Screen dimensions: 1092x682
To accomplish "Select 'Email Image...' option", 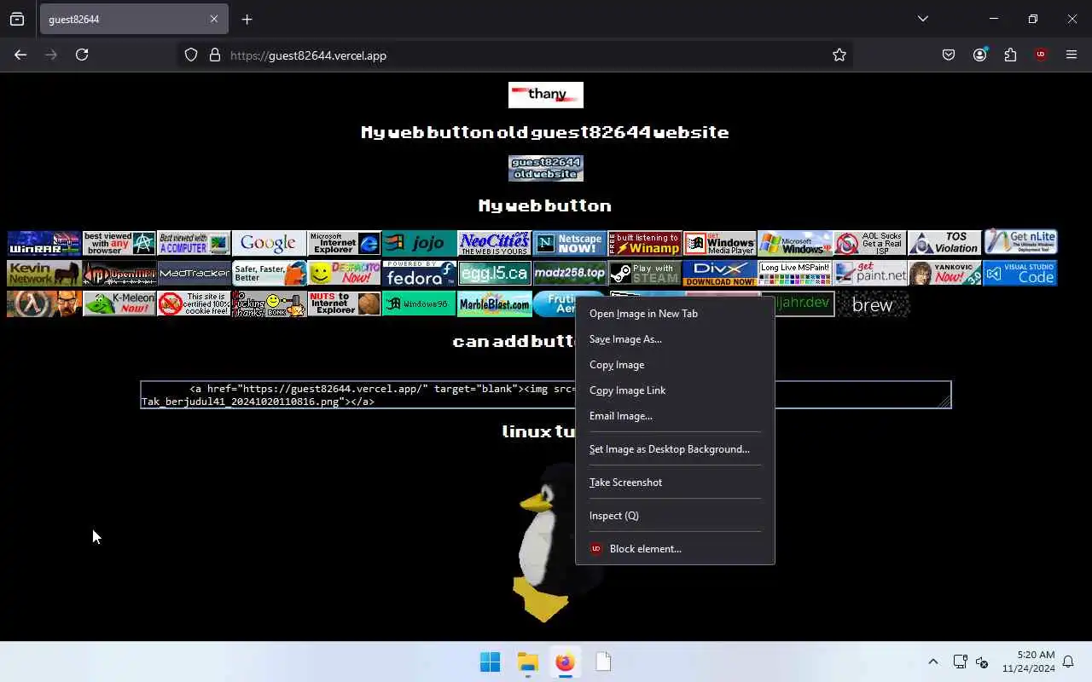I will click(x=675, y=416).
